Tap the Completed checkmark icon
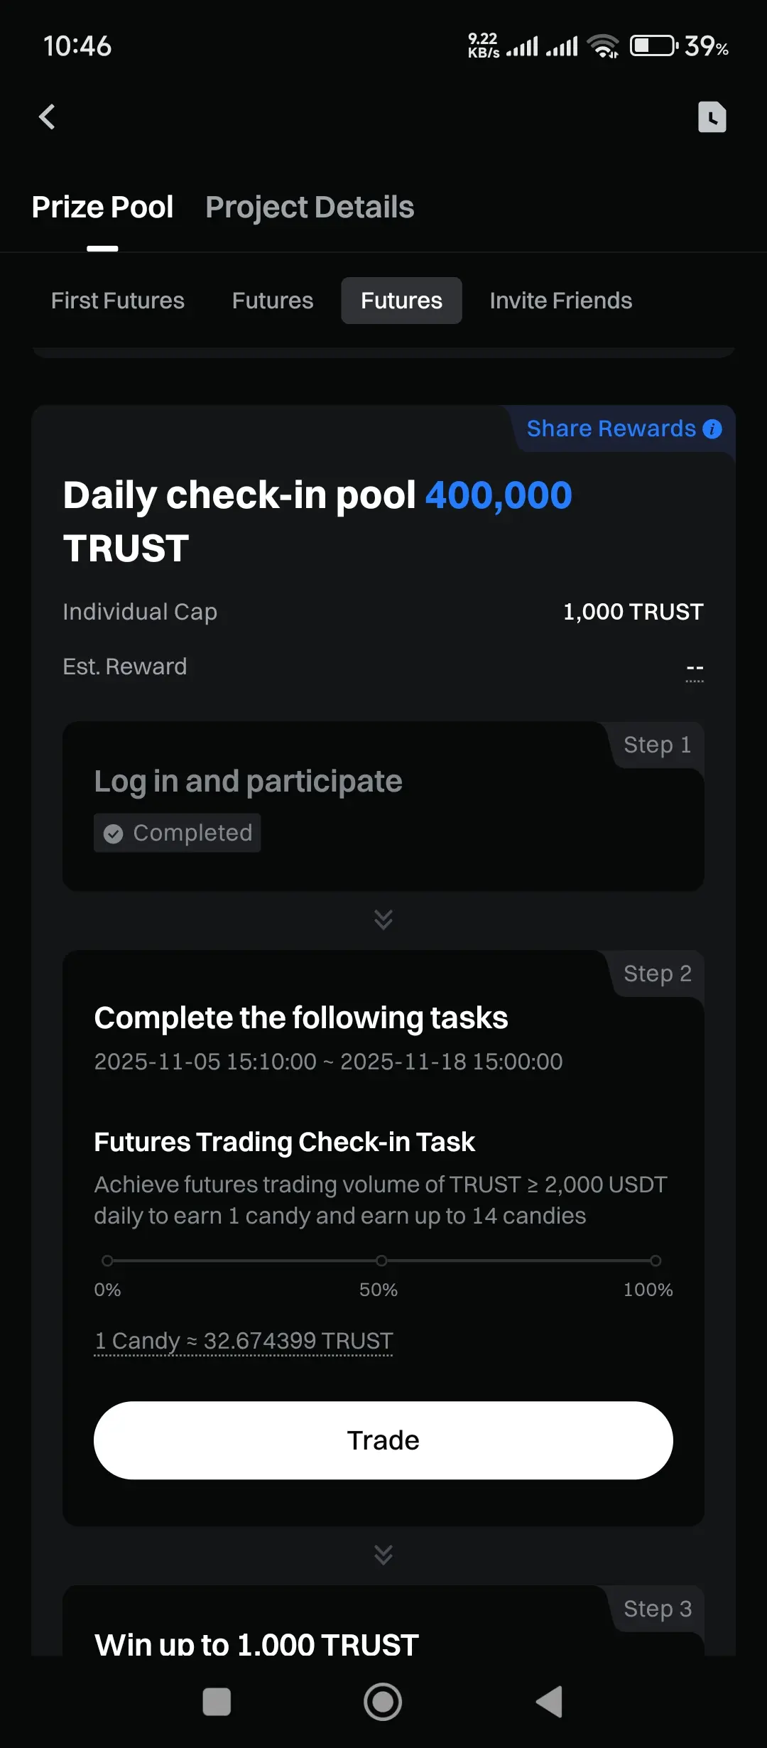Viewport: 767px width, 1748px height. pos(114,833)
